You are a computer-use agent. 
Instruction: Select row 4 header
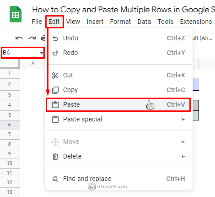(x=9, y=105)
